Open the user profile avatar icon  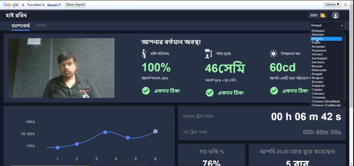tap(335, 15)
